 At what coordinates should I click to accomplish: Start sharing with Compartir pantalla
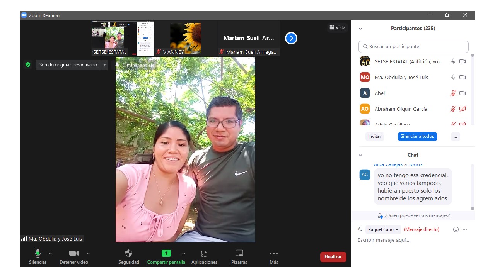[166, 257]
